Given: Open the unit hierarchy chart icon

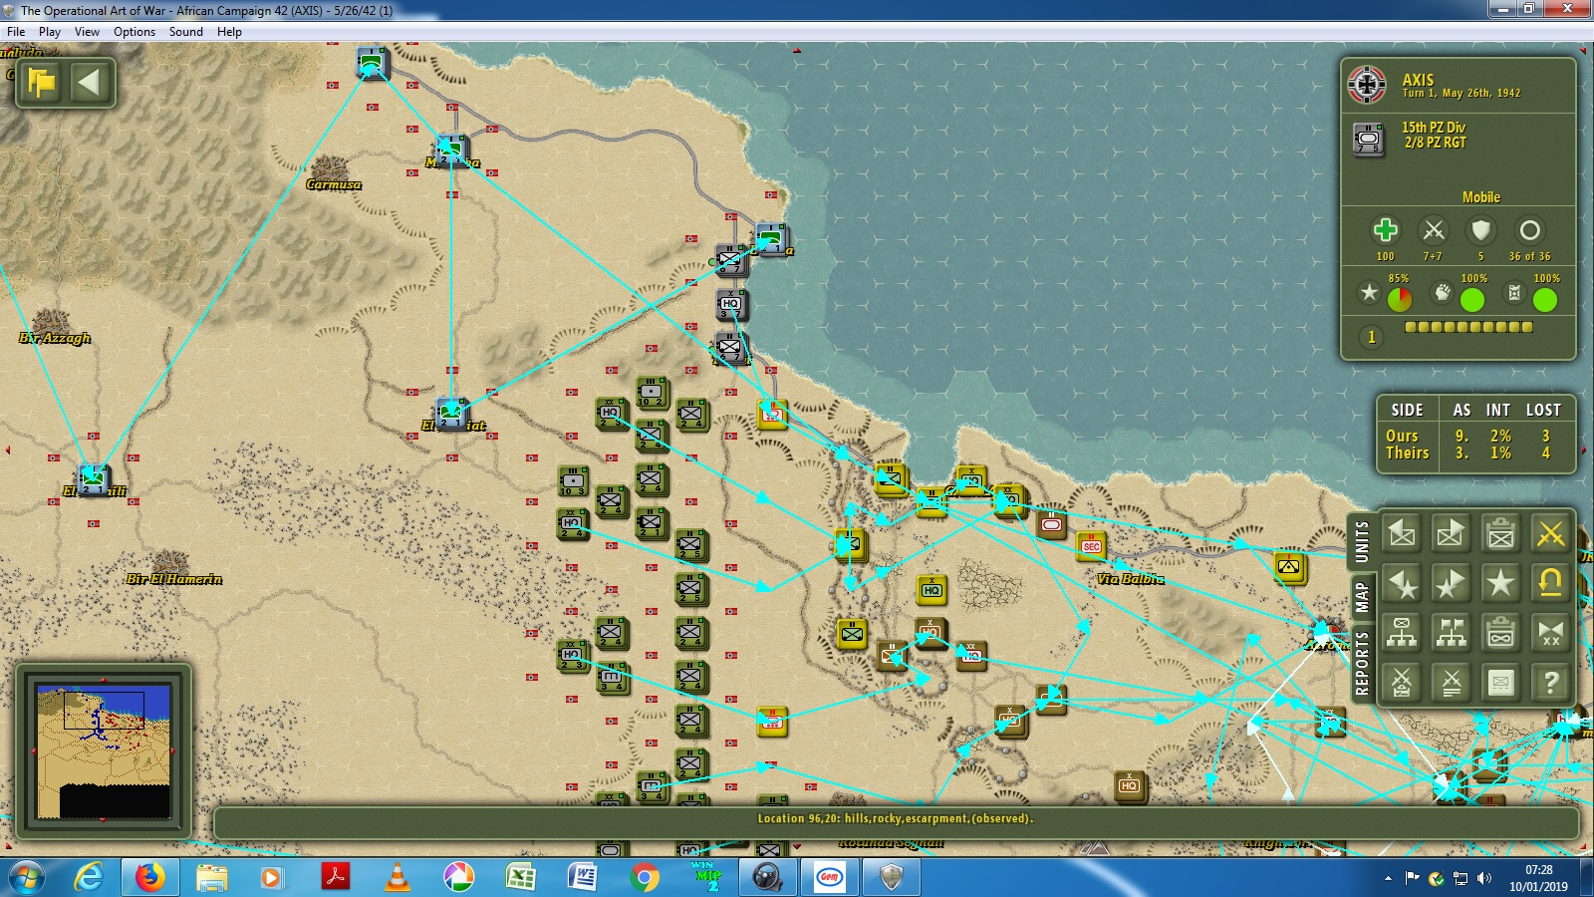Looking at the screenshot, I should [x=1402, y=633].
